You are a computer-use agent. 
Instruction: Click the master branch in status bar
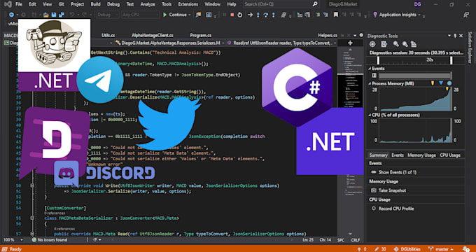(441, 249)
